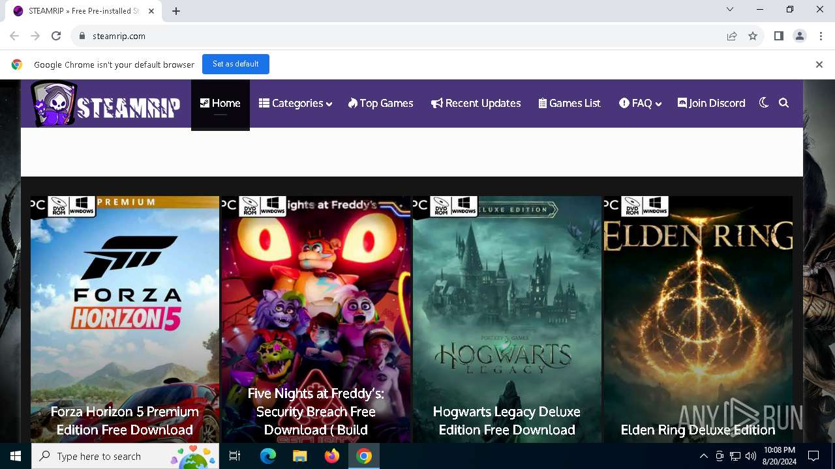Toggle dark mode moon icon
This screenshot has width=835, height=469.
tap(764, 103)
